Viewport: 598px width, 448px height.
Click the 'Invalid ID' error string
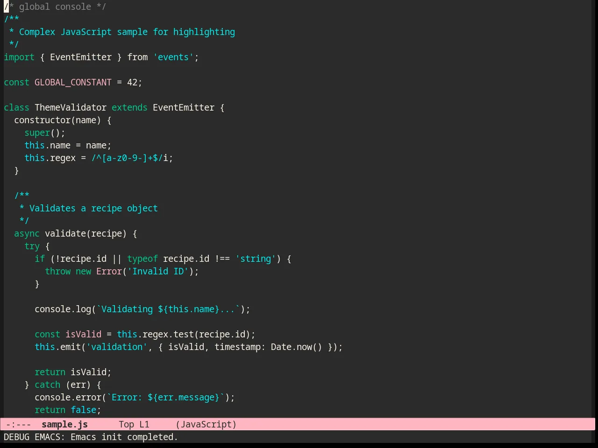click(158, 271)
